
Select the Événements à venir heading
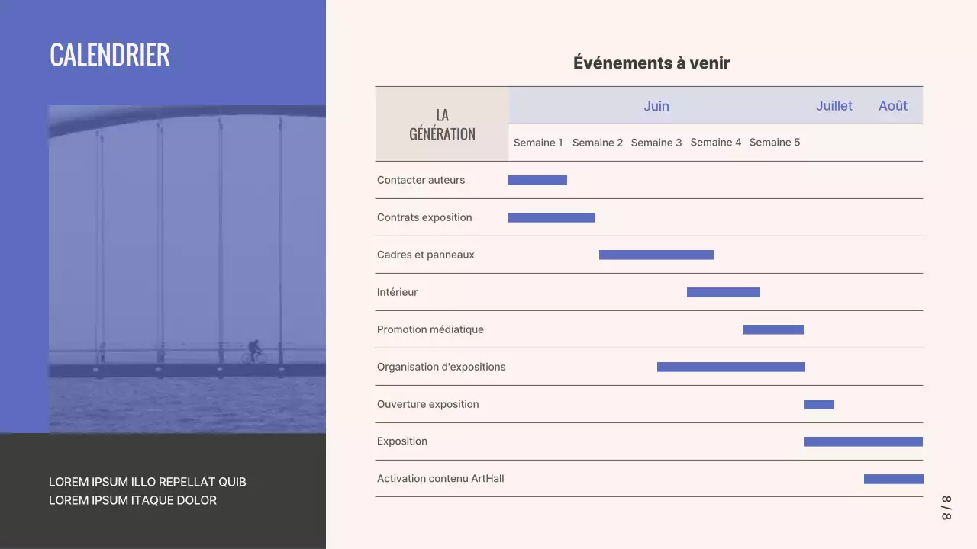pos(651,63)
